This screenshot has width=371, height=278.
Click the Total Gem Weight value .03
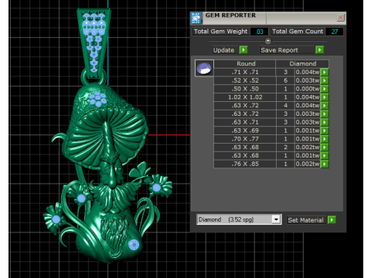pos(259,32)
